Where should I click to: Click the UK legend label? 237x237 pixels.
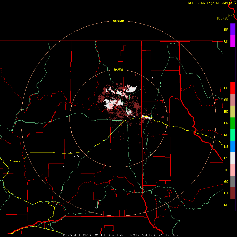[226, 41]
